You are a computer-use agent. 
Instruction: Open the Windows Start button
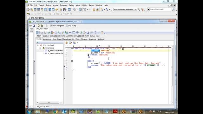point(29,111)
